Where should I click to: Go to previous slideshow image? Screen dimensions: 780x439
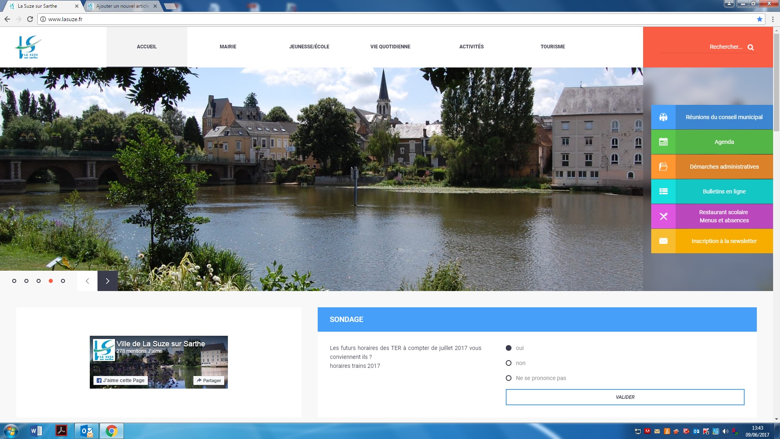click(x=87, y=281)
